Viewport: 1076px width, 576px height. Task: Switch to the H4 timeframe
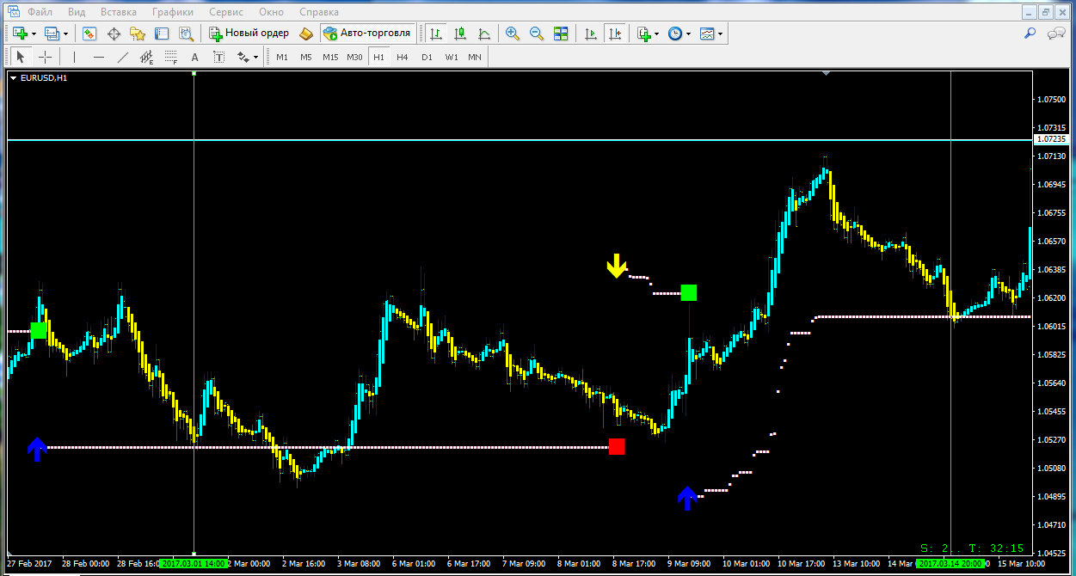tap(403, 58)
